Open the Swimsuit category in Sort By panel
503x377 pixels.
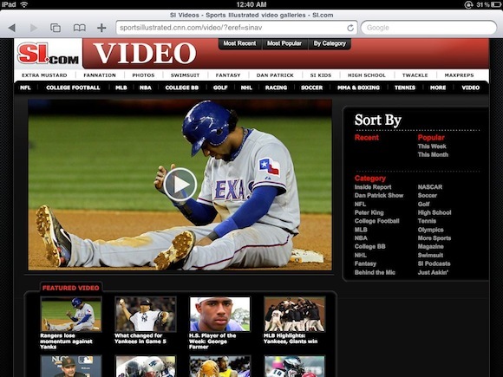(x=430, y=255)
